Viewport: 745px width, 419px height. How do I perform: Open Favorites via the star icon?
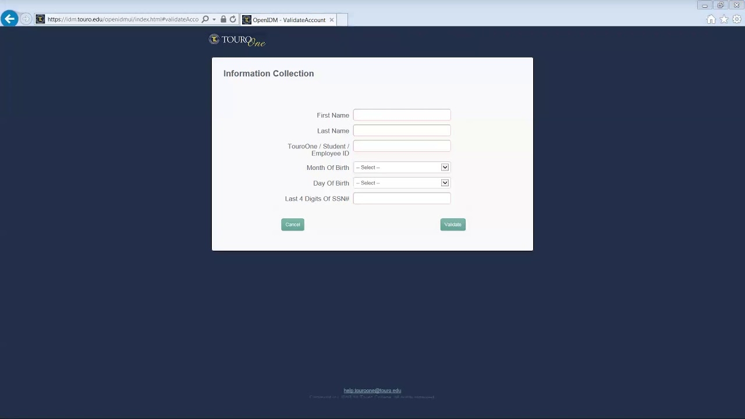coord(724,20)
